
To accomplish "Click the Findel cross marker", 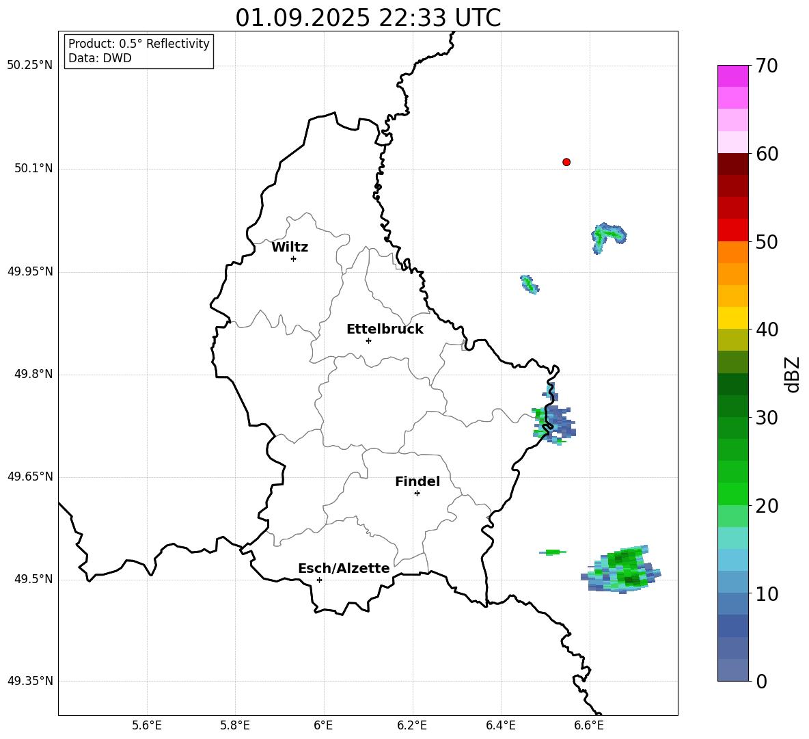I will 417,494.
